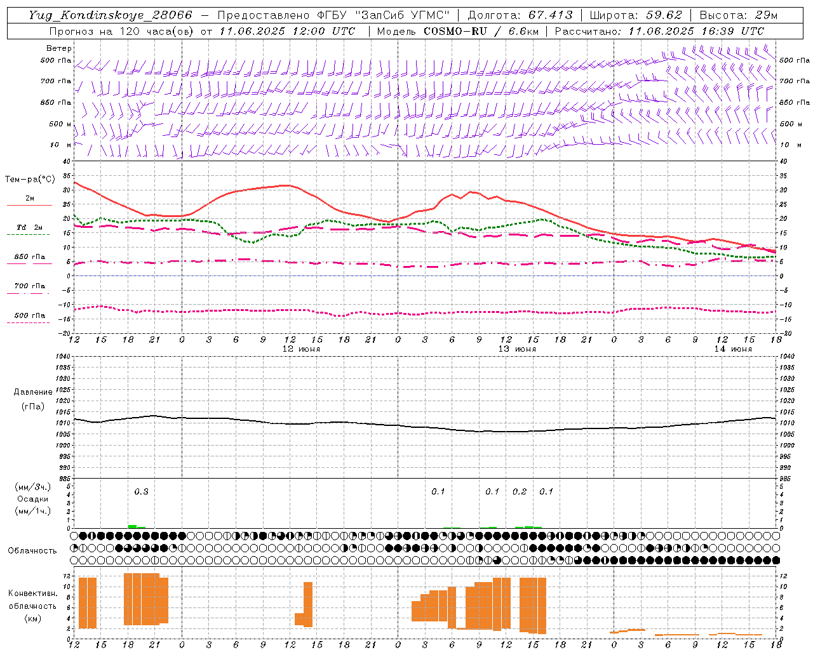The image size is (813, 650).
Task: Click the 0.2 precipitation amount value
Action: [x=520, y=492]
